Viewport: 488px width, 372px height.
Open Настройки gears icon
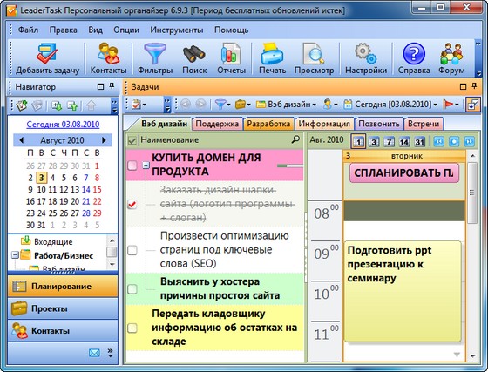pyautogui.click(x=366, y=59)
